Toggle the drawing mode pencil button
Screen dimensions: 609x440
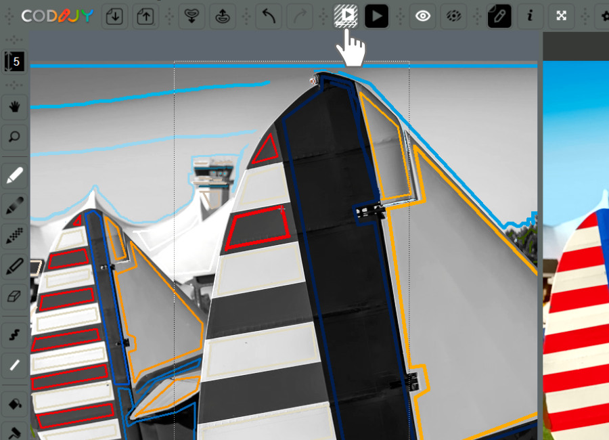pos(499,16)
